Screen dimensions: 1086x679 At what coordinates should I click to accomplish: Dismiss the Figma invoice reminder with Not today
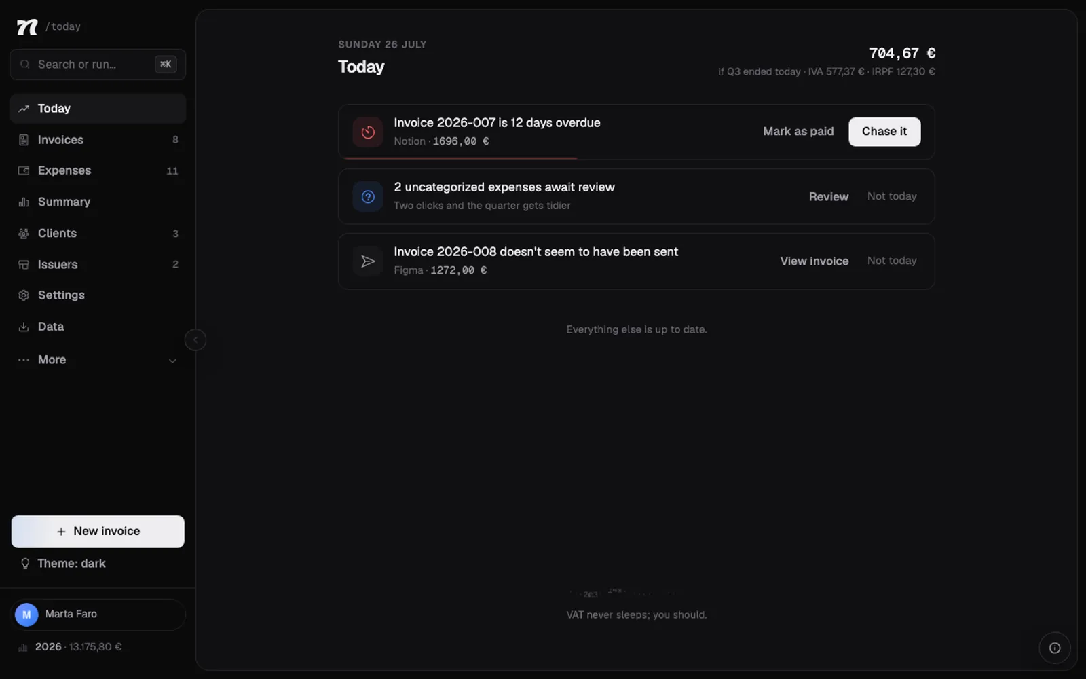pos(892,261)
